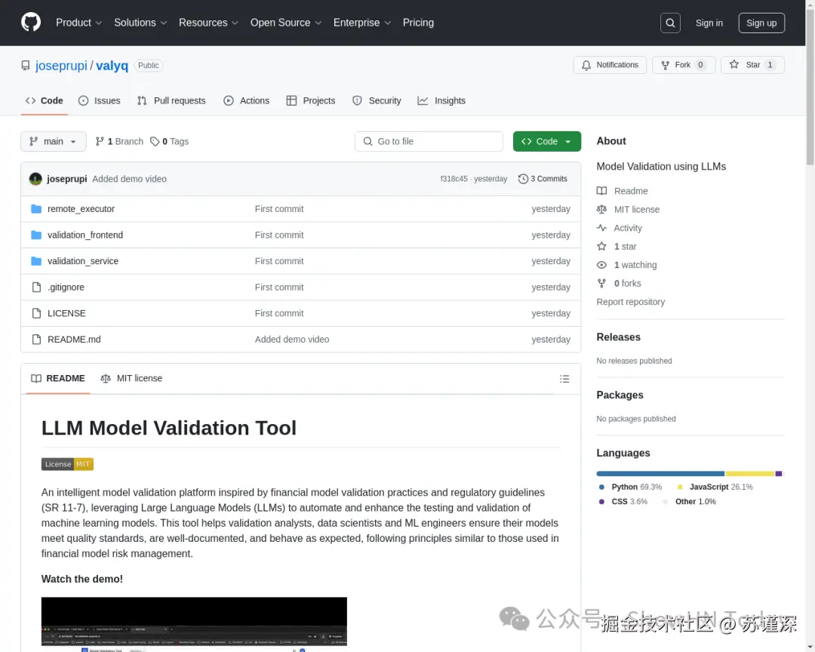Image resolution: width=815 pixels, height=652 pixels.
Task: Click the 0 Tags link
Action: (170, 141)
